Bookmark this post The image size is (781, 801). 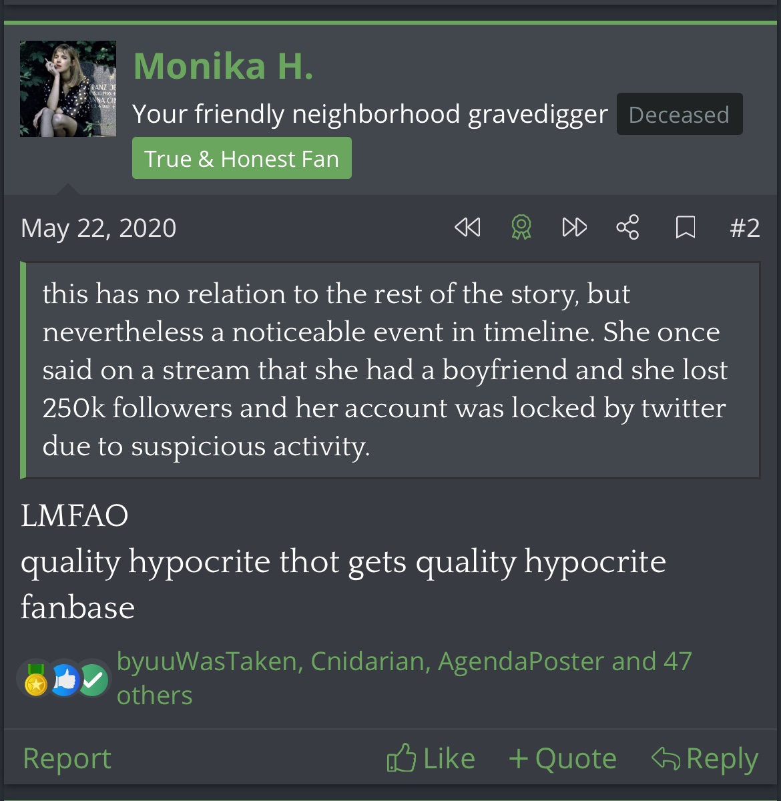coord(686,228)
